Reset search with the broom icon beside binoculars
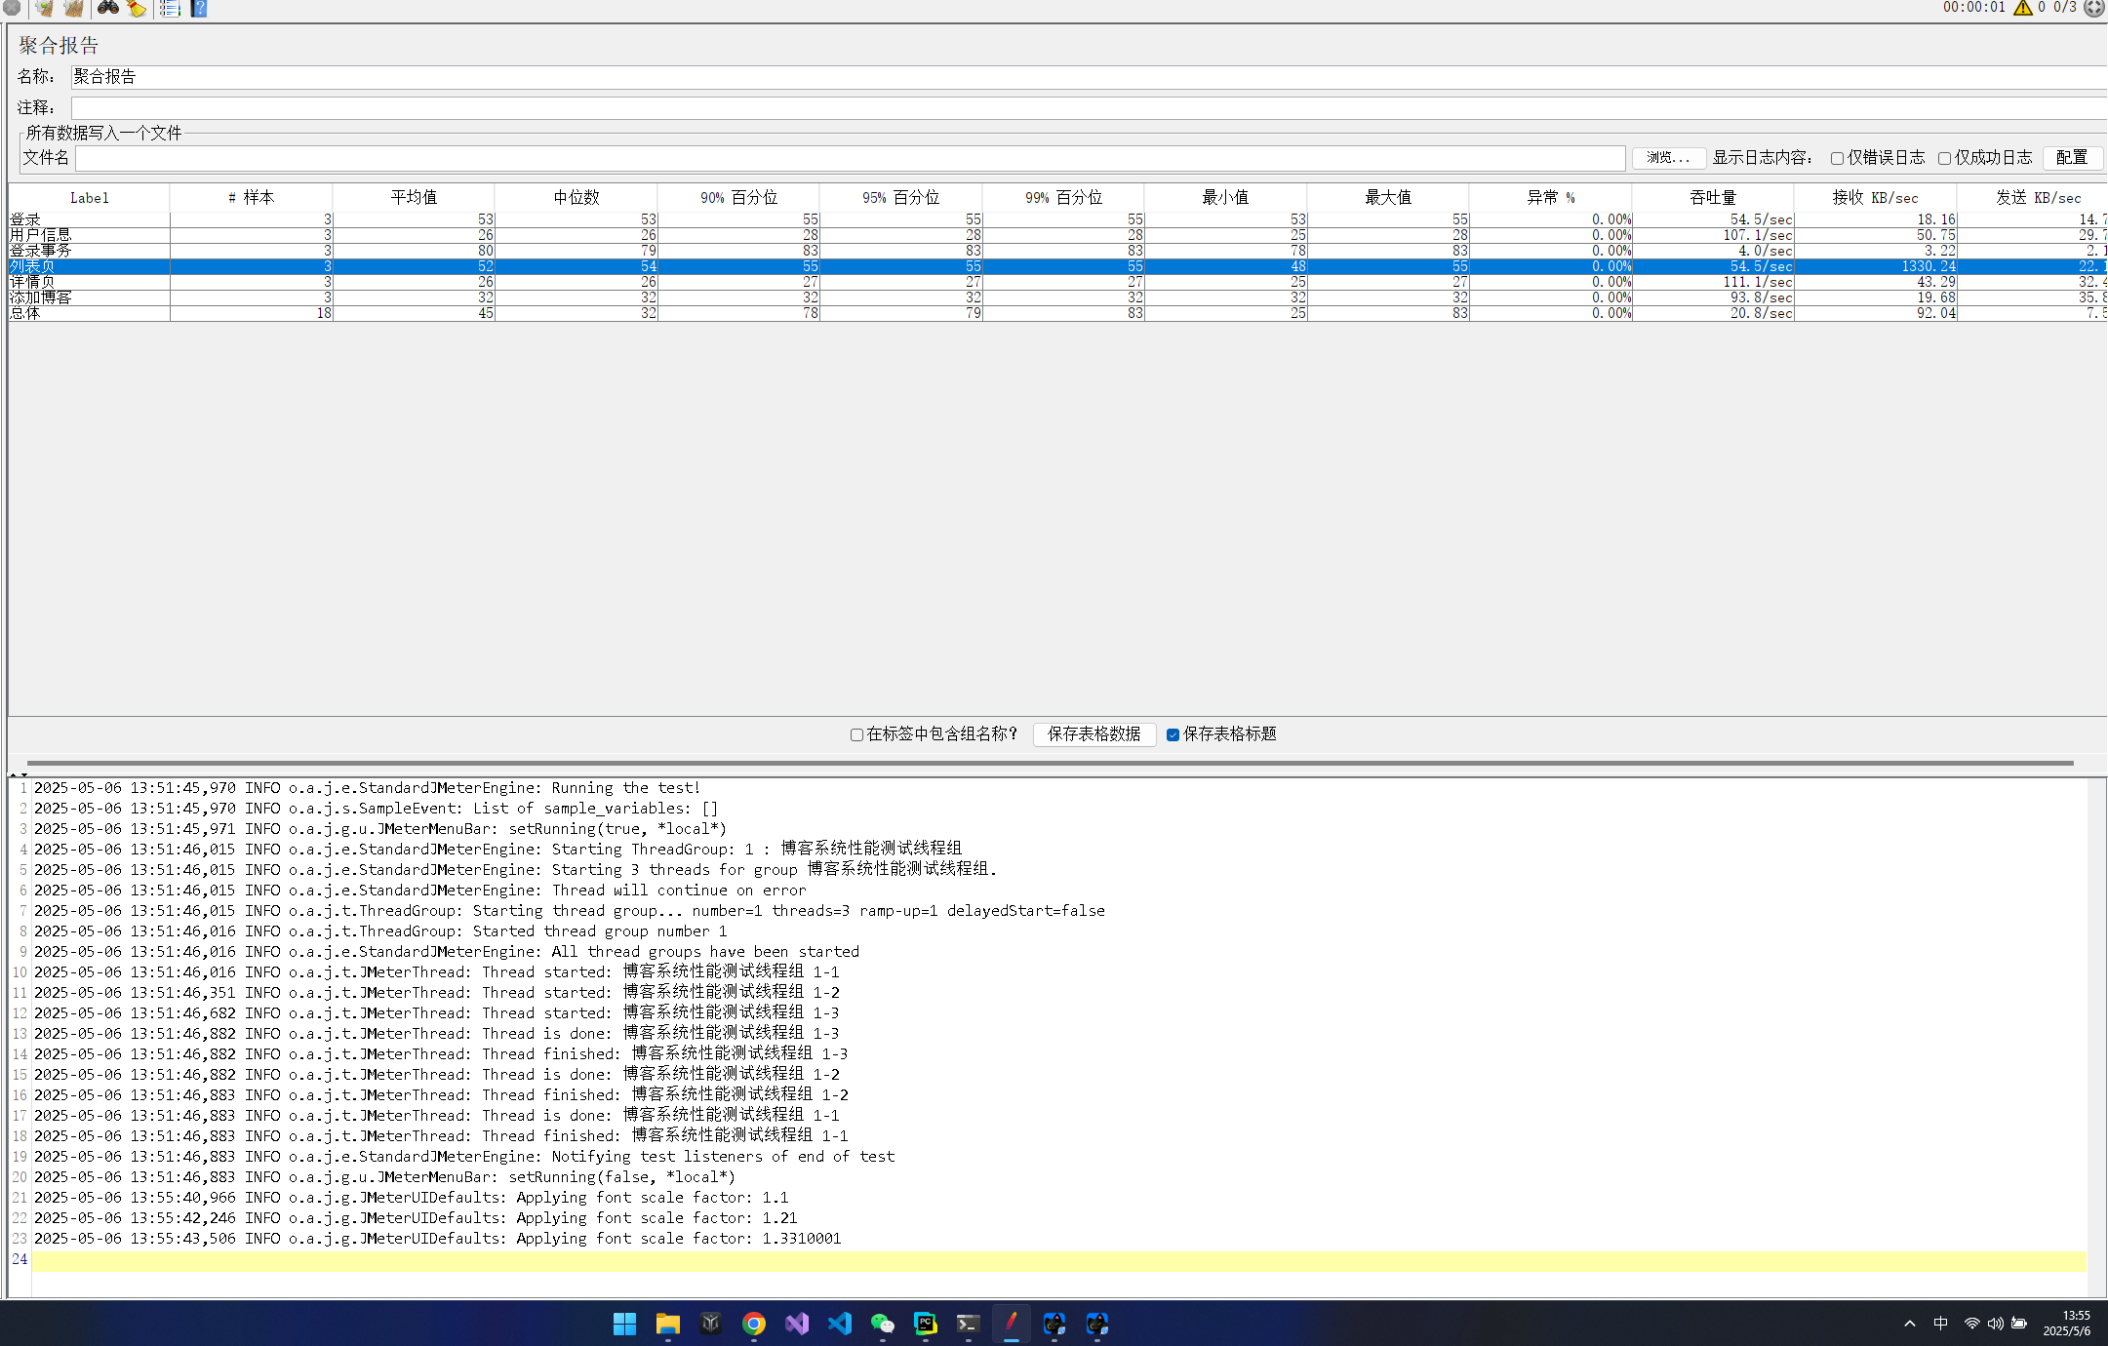The image size is (2108, 1346). pyautogui.click(x=136, y=8)
